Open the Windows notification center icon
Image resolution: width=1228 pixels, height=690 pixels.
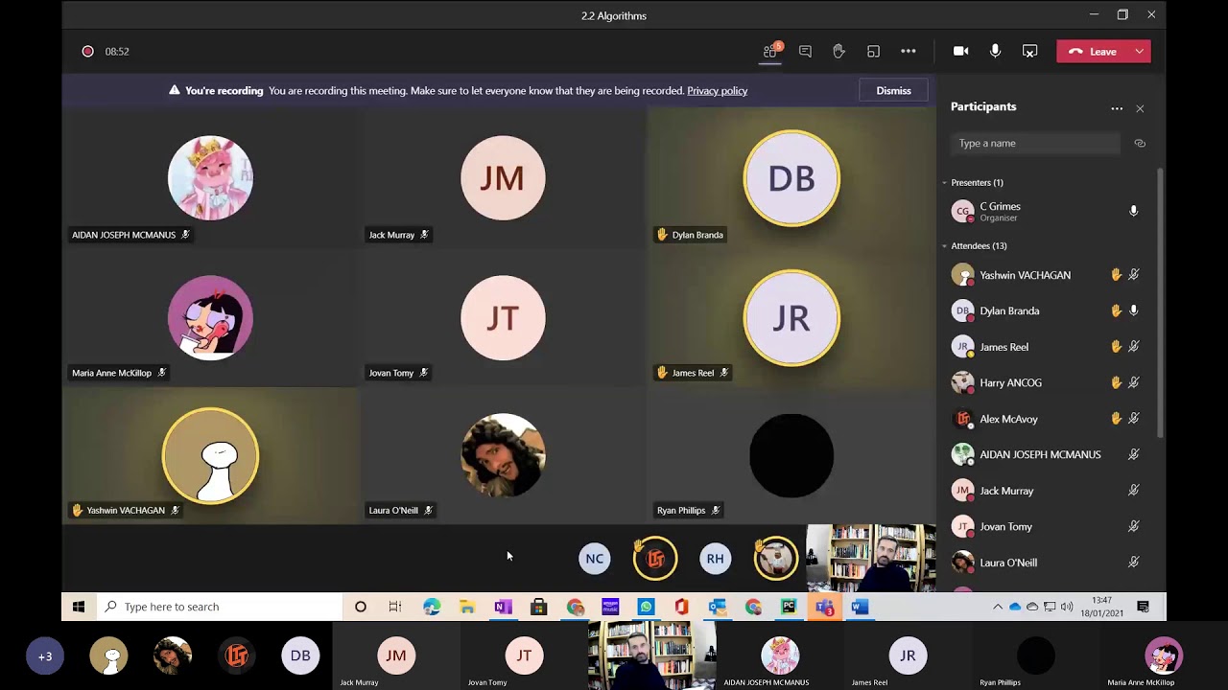pyautogui.click(x=1143, y=607)
